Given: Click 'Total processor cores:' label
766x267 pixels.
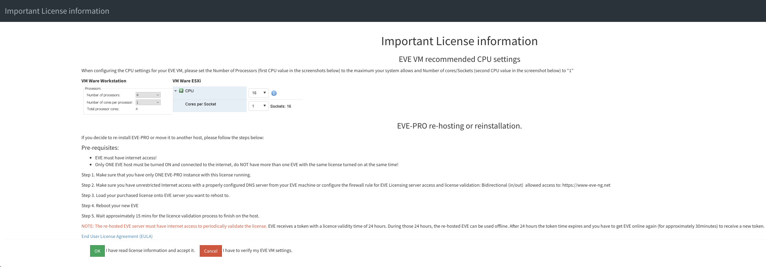Looking at the screenshot, I should (x=103, y=109).
